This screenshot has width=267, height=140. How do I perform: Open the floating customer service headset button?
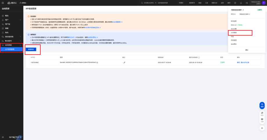pos(262,105)
